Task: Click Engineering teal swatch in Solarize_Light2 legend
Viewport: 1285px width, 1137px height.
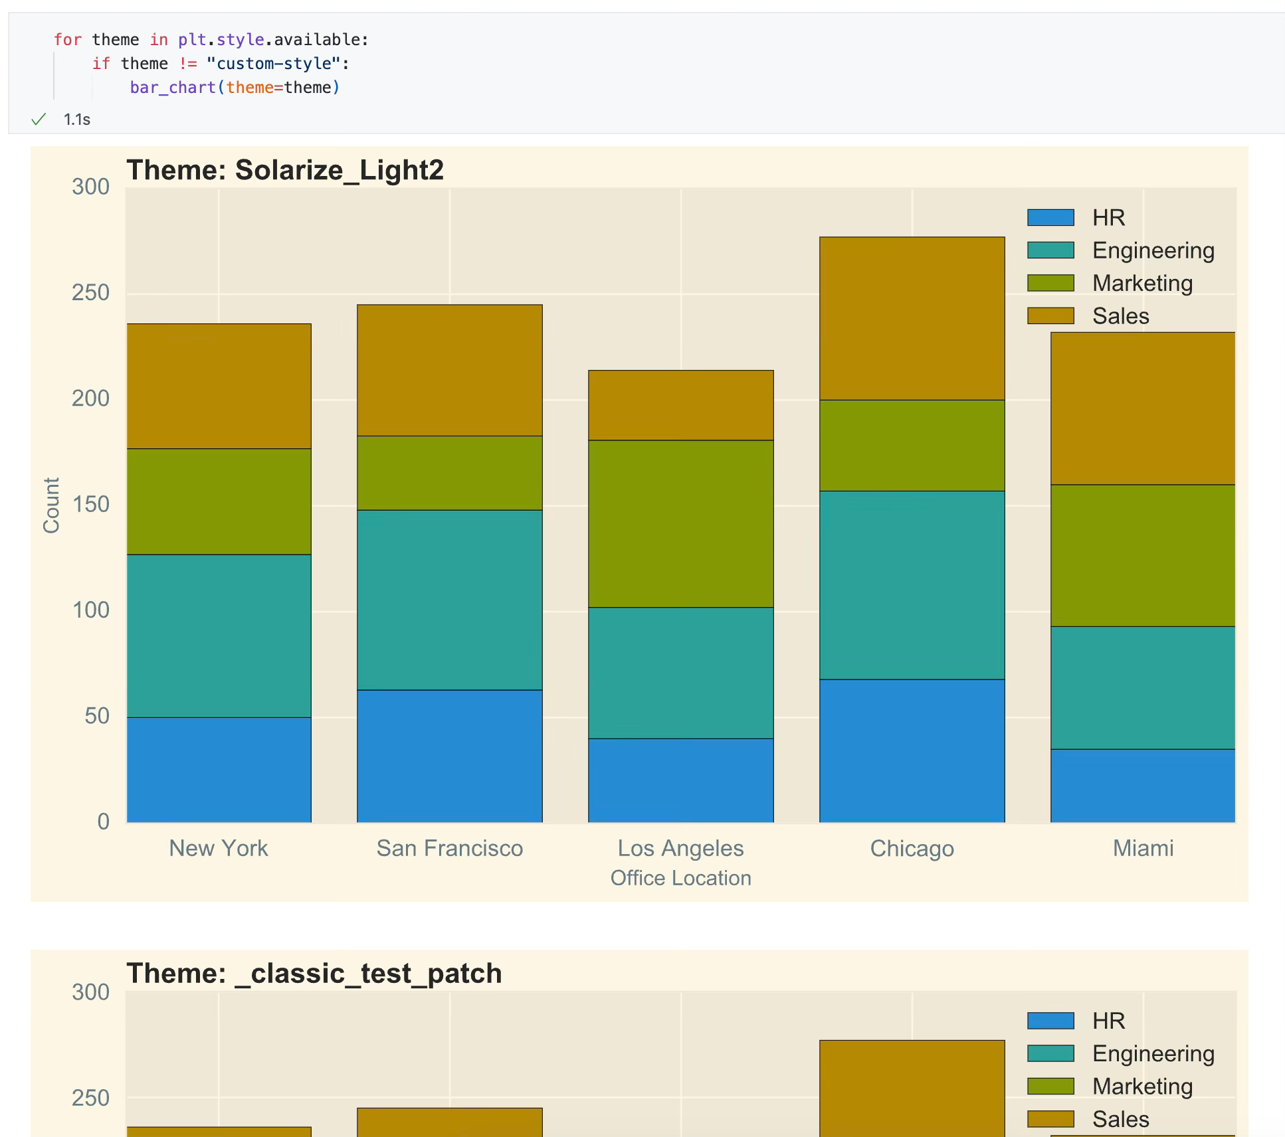Action: tap(1050, 250)
